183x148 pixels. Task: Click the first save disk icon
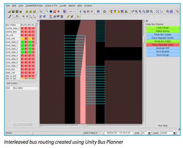[13, 12]
